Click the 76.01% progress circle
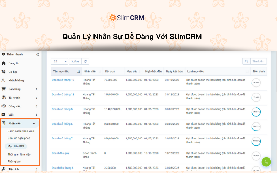The width and height of the screenshot is (277, 173). tap(256, 112)
